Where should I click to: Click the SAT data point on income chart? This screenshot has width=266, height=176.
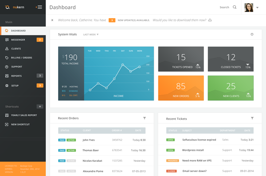(122, 65)
